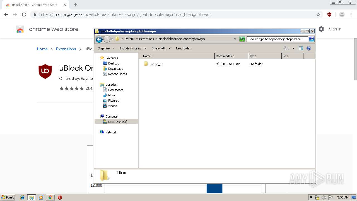Change the view icon in Explorer toolbar
The width and height of the screenshot is (357, 201).
point(287,48)
